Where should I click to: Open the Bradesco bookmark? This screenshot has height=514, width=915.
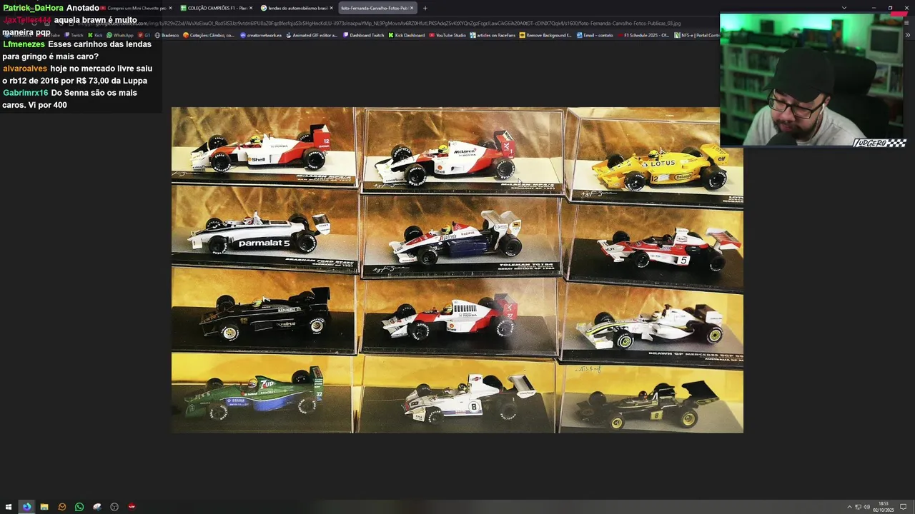pos(167,35)
